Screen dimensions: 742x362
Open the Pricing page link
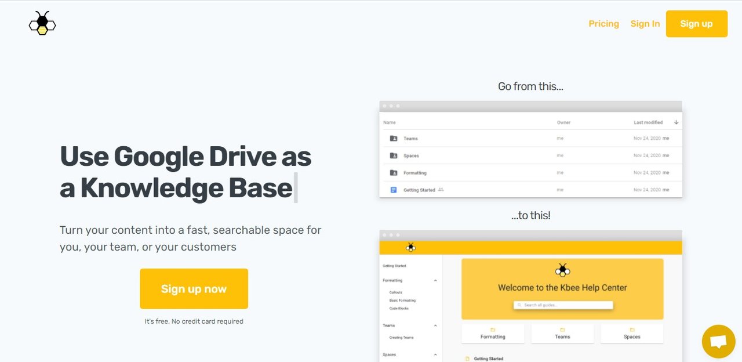click(x=603, y=24)
